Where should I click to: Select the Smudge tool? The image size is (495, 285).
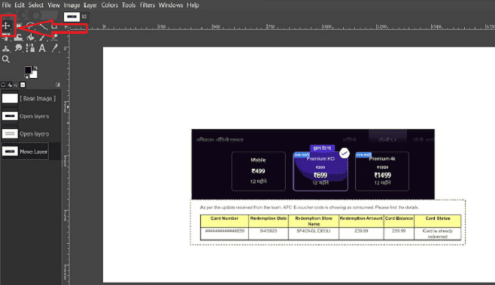click(x=18, y=48)
